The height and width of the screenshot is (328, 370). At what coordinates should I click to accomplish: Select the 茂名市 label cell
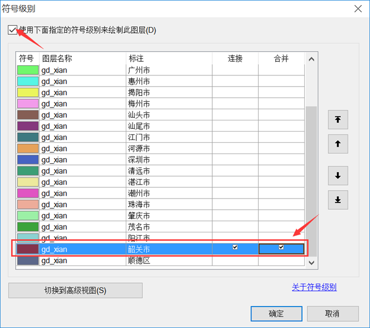click(169, 227)
